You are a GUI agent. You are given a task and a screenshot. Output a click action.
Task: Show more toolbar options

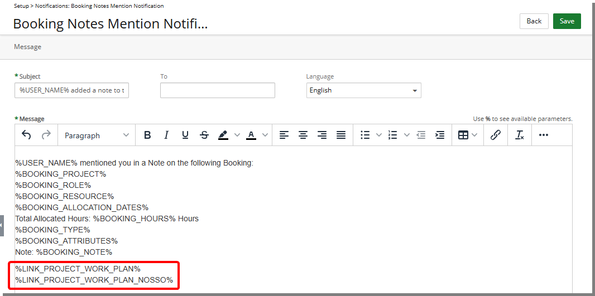tap(544, 135)
